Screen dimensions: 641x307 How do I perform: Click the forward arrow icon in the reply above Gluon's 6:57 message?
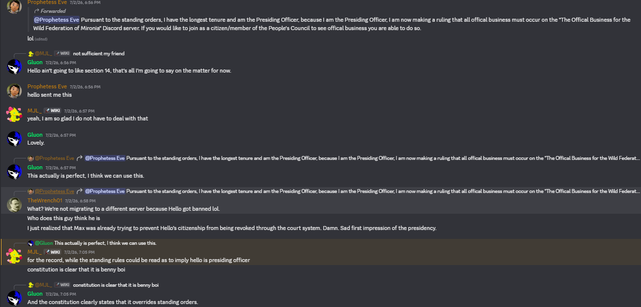79,158
